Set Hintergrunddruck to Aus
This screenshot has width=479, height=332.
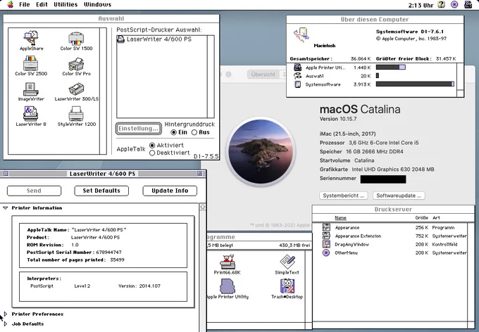pos(194,132)
